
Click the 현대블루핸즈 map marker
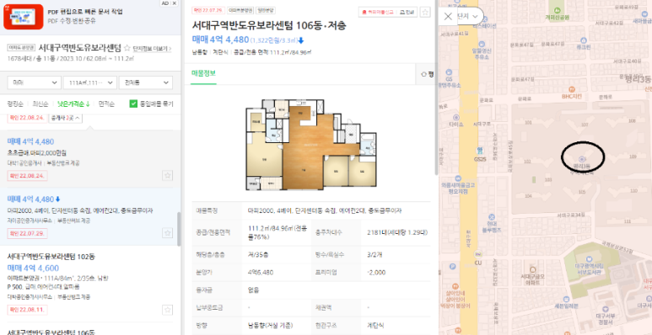point(492,223)
